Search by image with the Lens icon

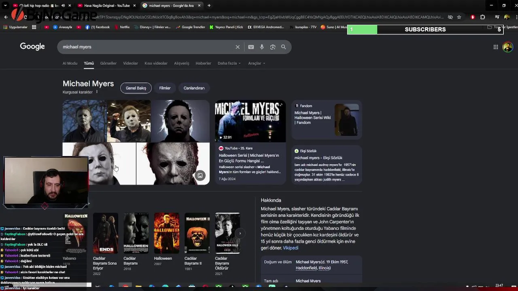[273, 47]
